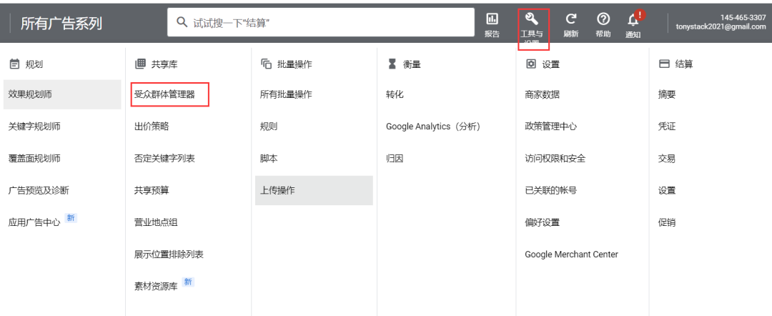Screen dimensions: 772x316
Task: Open 广告预览及诊断
Action: 39,190
